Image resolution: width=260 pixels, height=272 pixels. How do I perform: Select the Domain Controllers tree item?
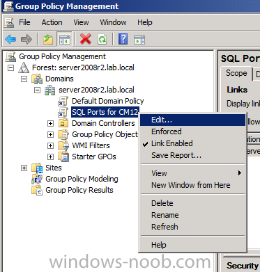(x=103, y=123)
